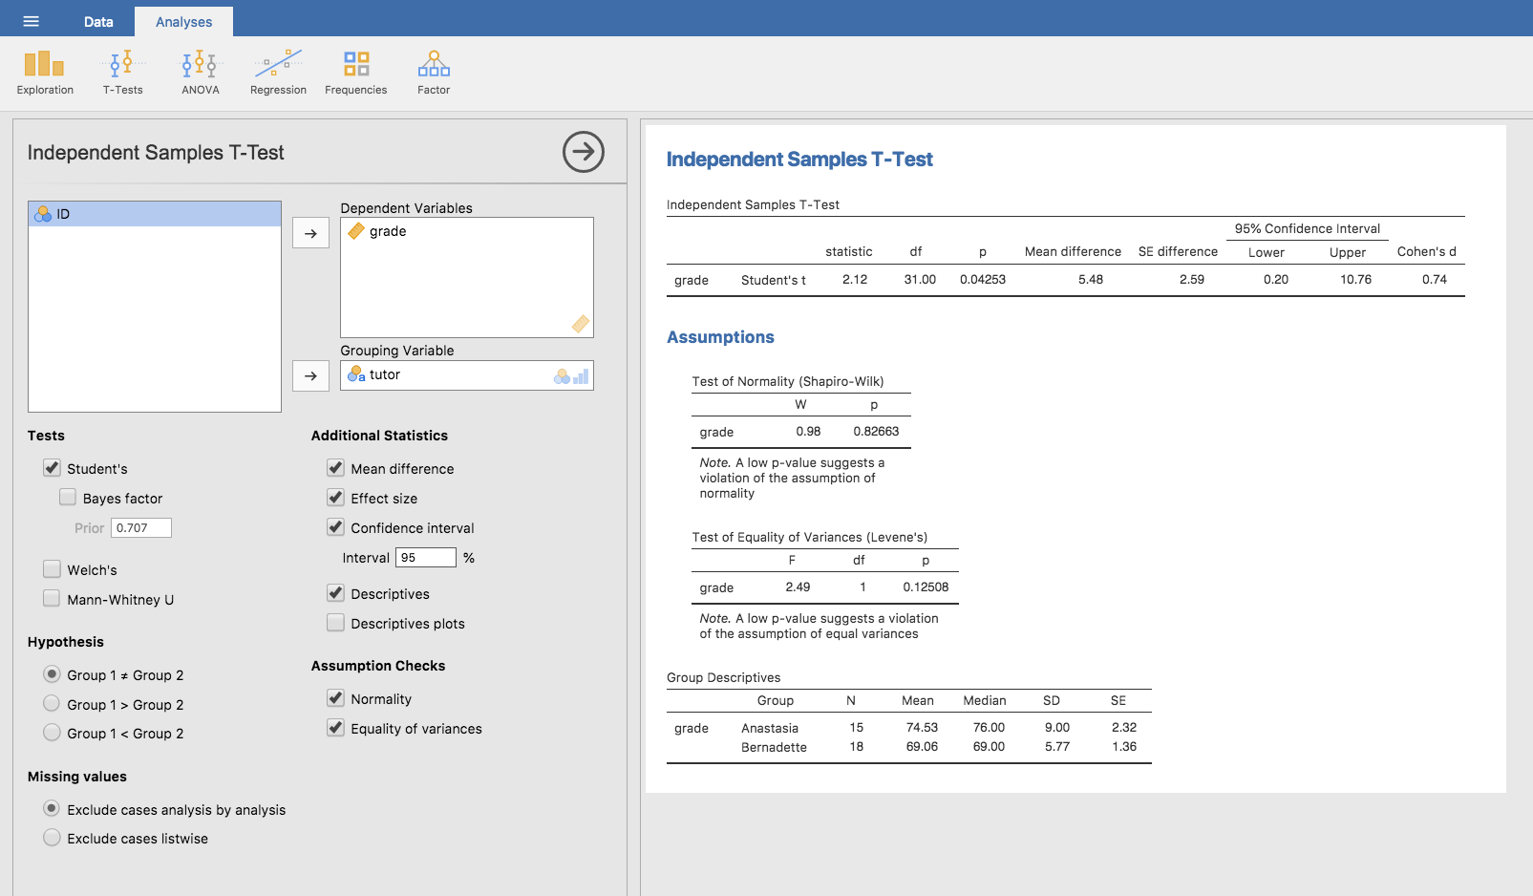Click the confidence Interval percent field
This screenshot has width=1533, height=896.
point(426,558)
